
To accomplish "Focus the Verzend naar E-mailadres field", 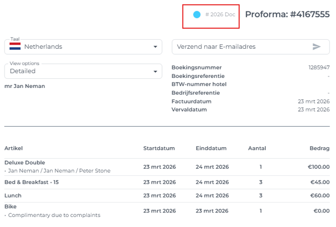I will [241, 47].
